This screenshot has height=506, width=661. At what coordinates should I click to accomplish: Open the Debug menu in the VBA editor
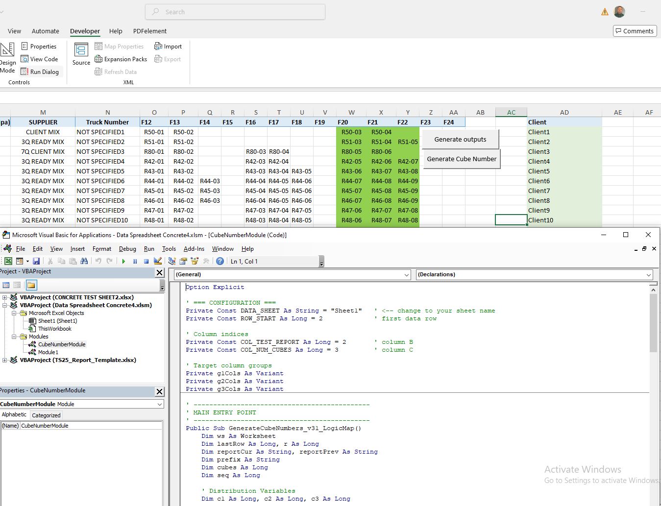(127, 249)
